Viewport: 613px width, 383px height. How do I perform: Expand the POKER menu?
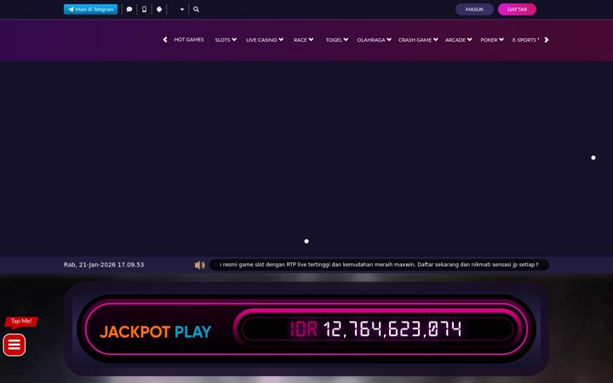pos(492,40)
